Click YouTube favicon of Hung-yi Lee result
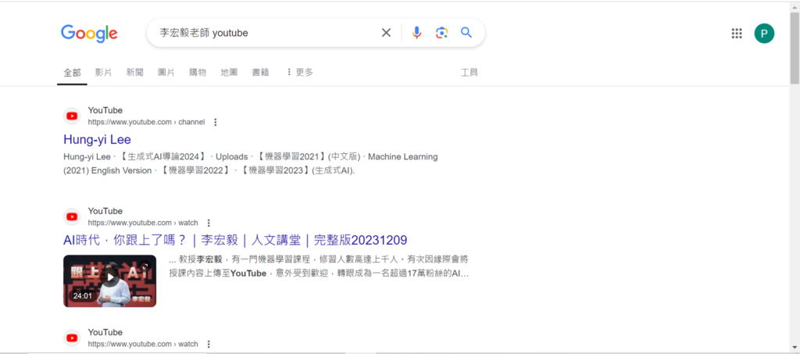This screenshot has width=800, height=354. tap(72, 116)
